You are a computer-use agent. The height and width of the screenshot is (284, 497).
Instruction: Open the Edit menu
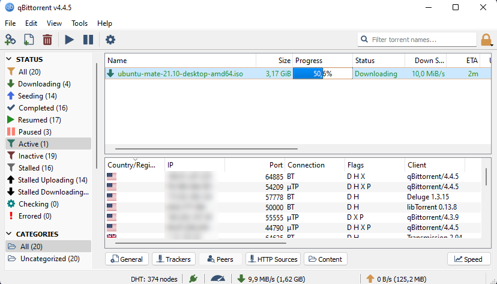[x=31, y=23]
